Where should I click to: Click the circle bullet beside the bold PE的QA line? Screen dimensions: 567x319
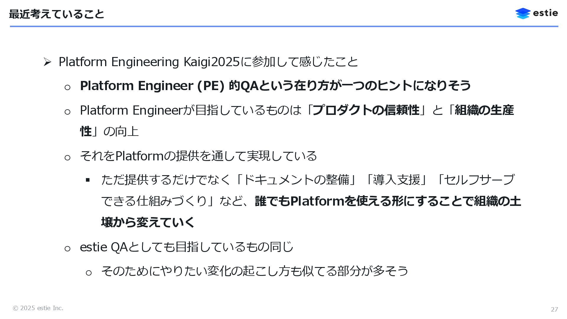[x=67, y=87]
